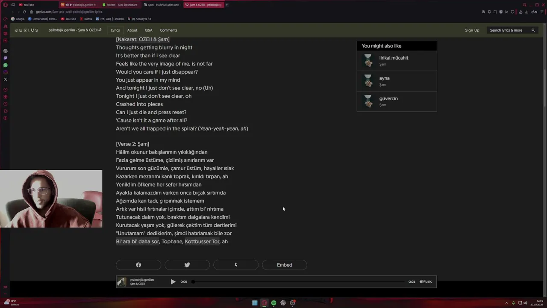The image size is (547, 308).
Task: Click the 'Would you care if I just disappear?' line
Action: (x=157, y=72)
